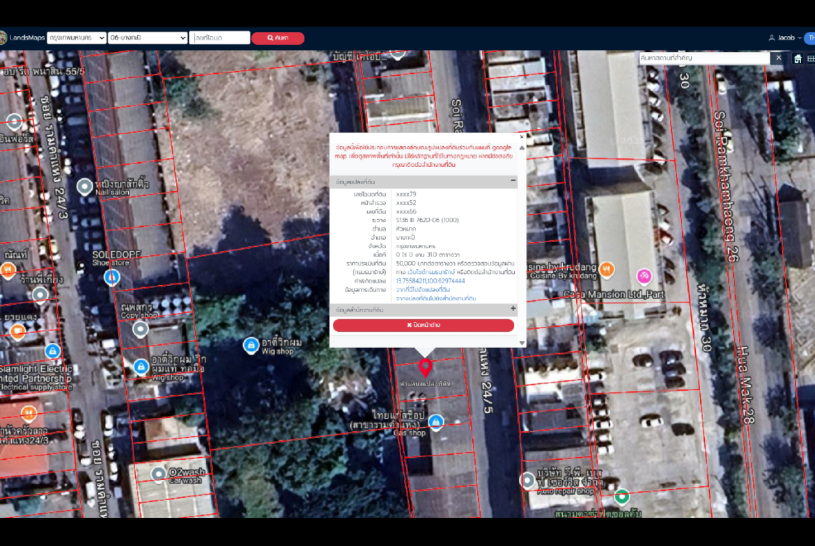Click the red land parcel location pin
The height and width of the screenshot is (546, 815).
425,367
